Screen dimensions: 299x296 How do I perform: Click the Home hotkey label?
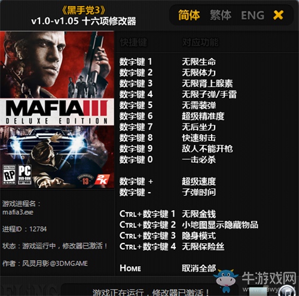click(130, 268)
